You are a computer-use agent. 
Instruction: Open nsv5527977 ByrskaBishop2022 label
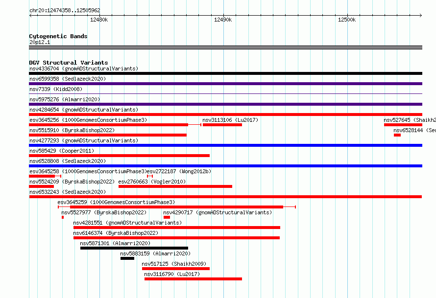coord(104,212)
